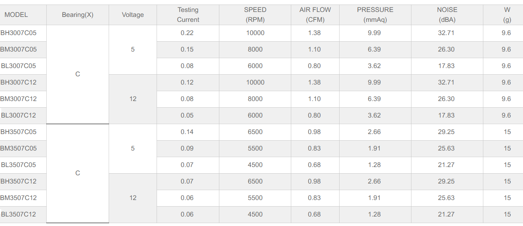Viewport: 523px width, 226px height.
Task: Click the Testing Current column header
Action: pos(188,15)
